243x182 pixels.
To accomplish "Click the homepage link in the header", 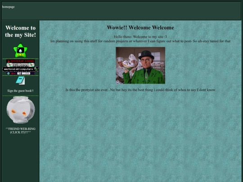I will click(x=9, y=7).
